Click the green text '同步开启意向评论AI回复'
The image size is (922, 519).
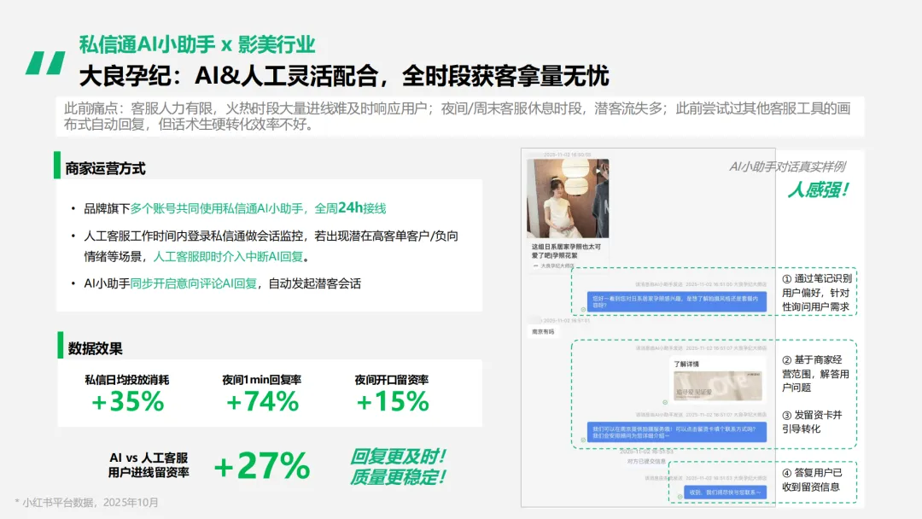tap(194, 284)
